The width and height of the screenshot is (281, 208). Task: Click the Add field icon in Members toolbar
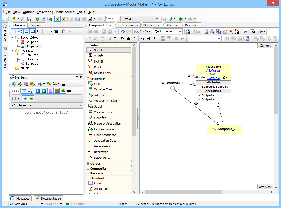pos(14,83)
